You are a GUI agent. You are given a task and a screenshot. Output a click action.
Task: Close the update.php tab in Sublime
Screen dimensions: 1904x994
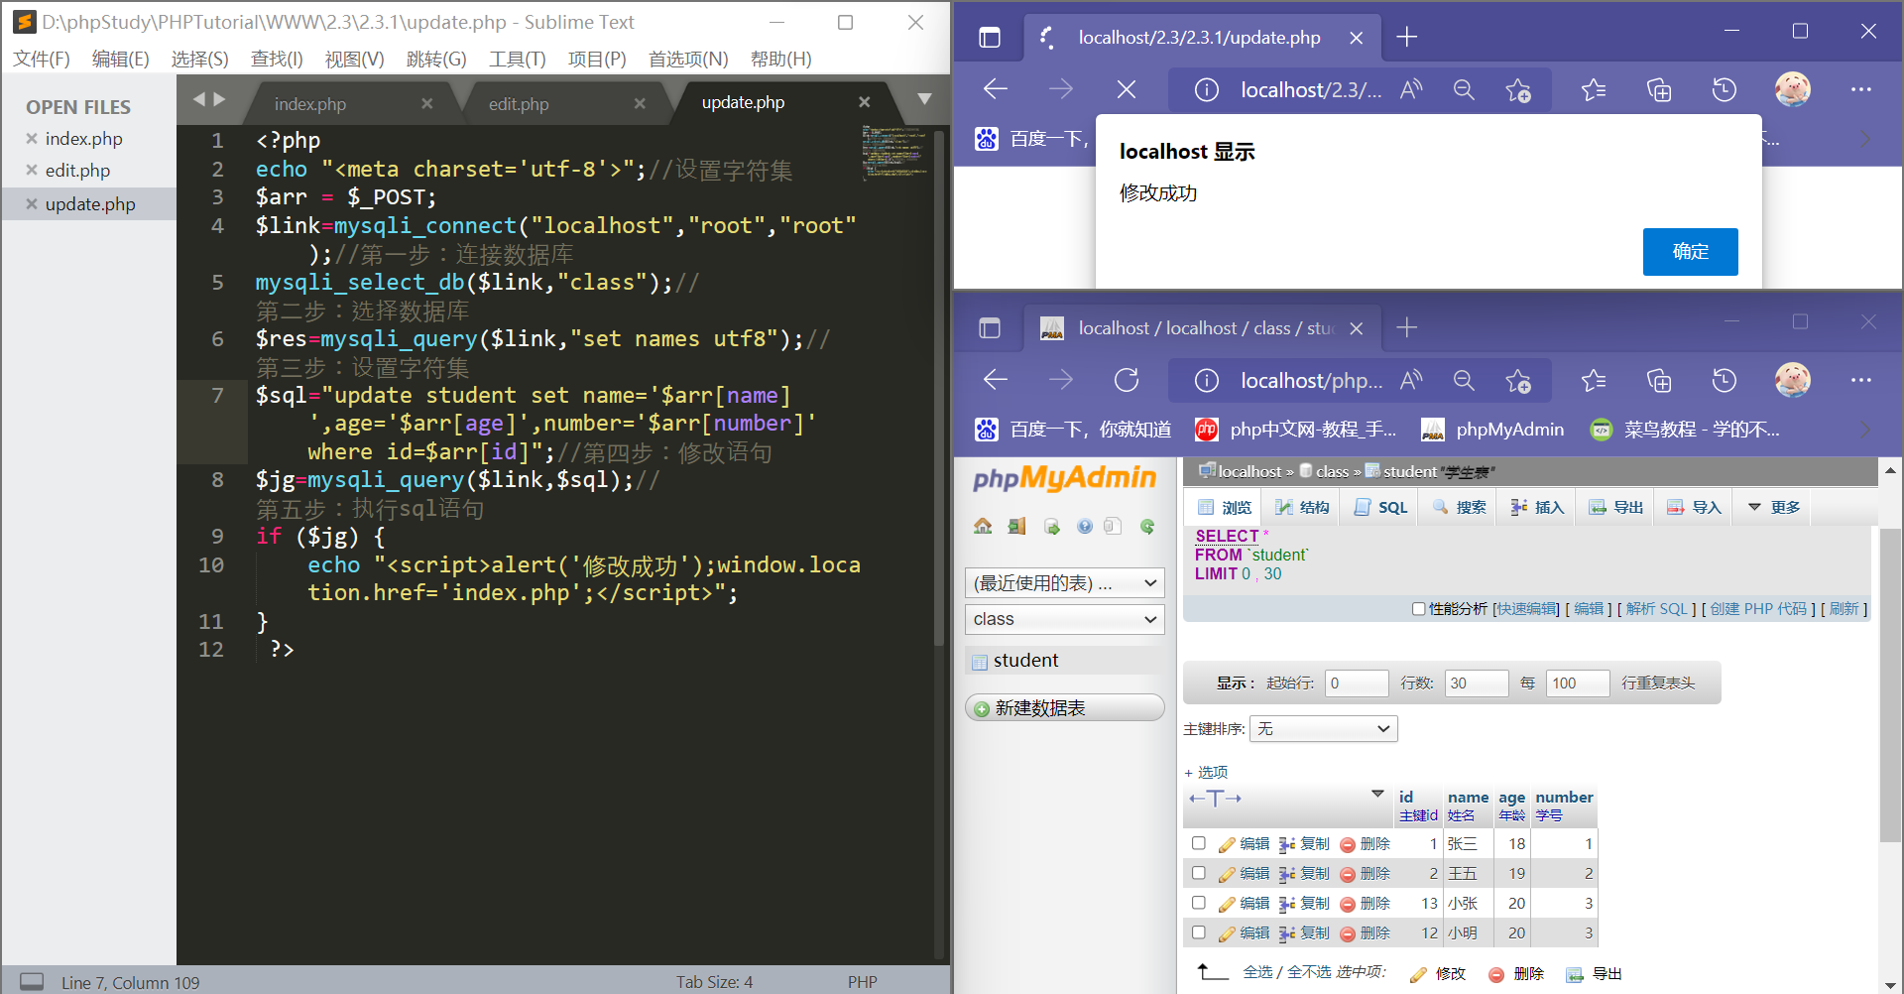pyautogui.click(x=864, y=102)
